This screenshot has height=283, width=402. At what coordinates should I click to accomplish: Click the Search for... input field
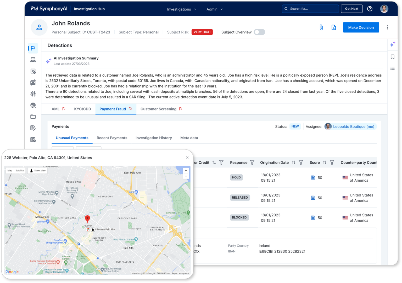(310, 9)
